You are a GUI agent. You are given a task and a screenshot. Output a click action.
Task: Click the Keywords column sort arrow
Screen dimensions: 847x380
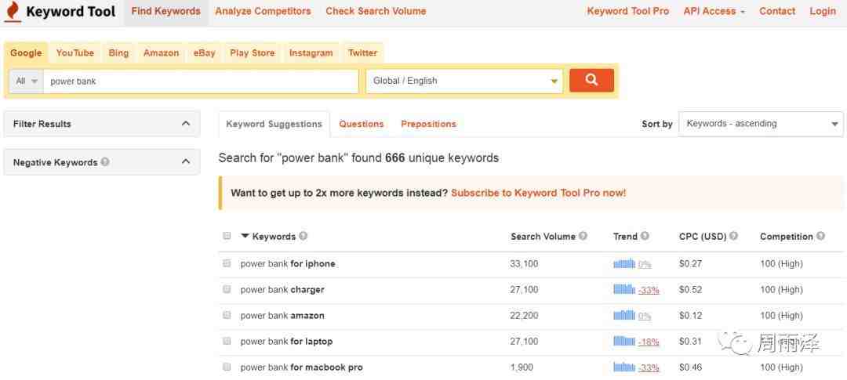(245, 236)
